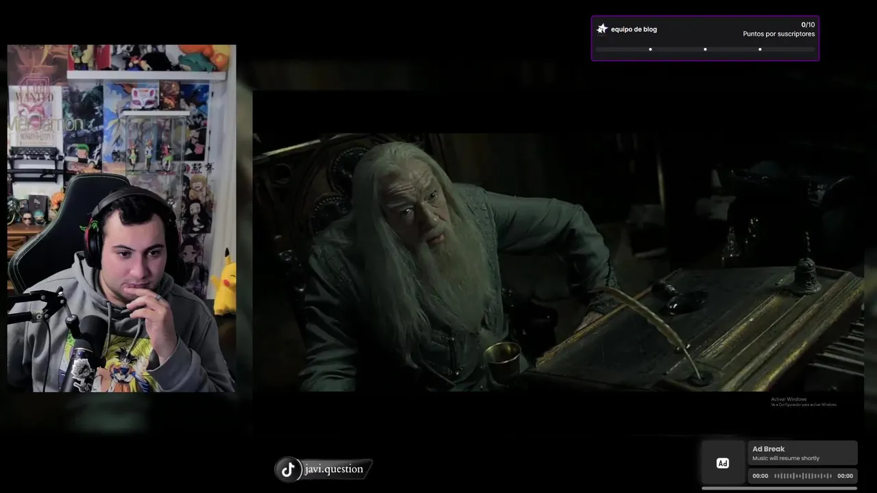877x493 pixels.
Task: Click the subscriber goal progress bar
Action: click(x=705, y=49)
